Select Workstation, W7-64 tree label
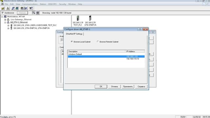 pyautogui.click(x=16, y=17)
